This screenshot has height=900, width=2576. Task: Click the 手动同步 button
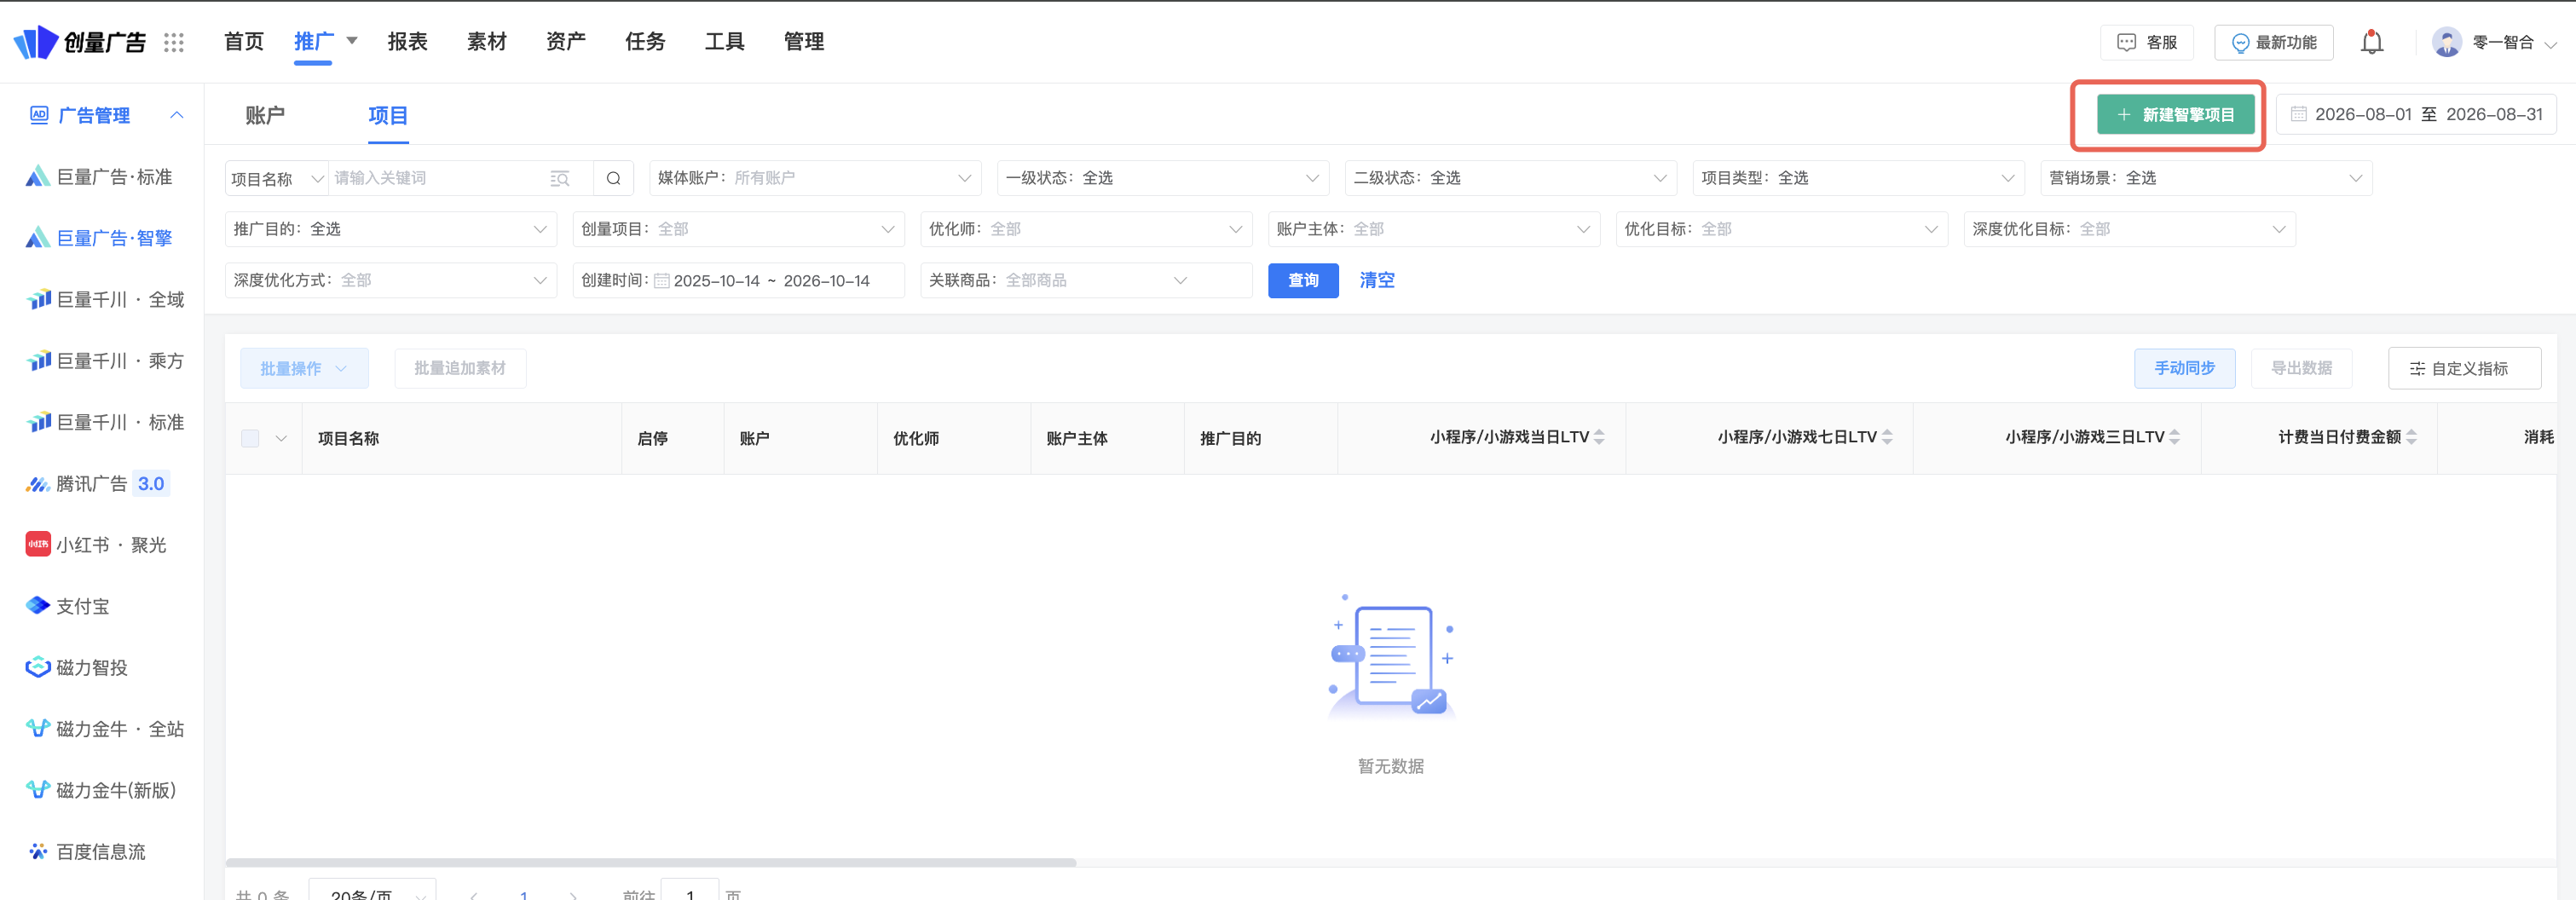[x=2184, y=368]
